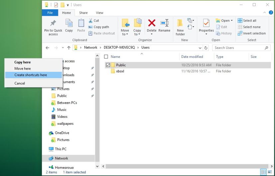Cut the selected item with scissors
Image resolution: width=275 pixels, height=176 pixels.
click(x=94, y=21)
